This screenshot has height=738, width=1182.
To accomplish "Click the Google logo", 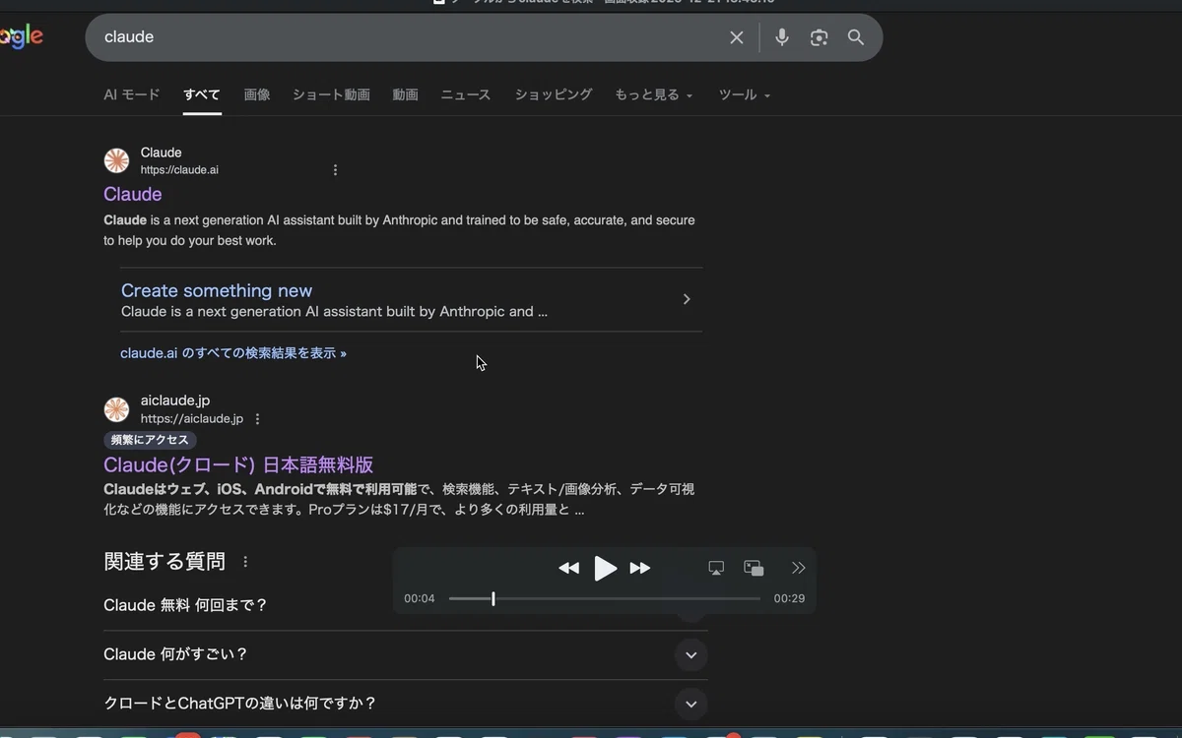I will [x=21, y=37].
